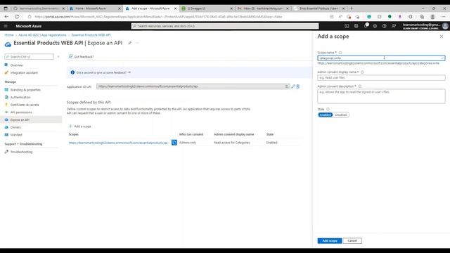The width and height of the screenshot is (450, 253).
Task: Copy the Application ID URI to clipboard
Action: [286, 86]
